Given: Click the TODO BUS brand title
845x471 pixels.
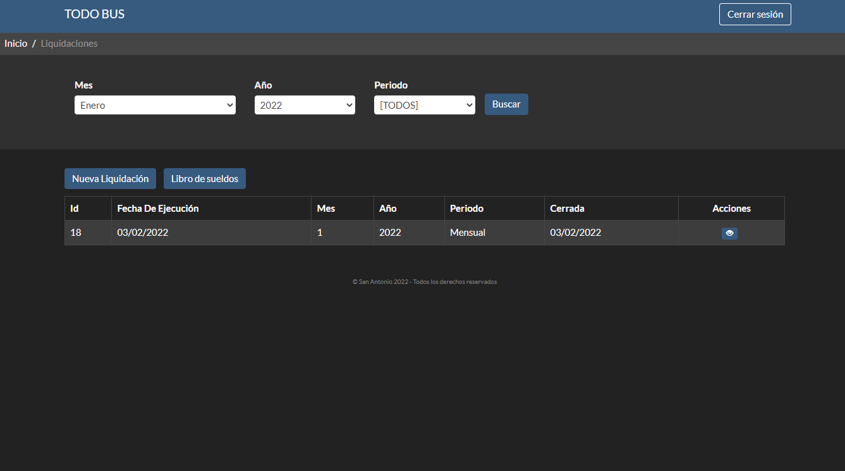Looking at the screenshot, I should (x=94, y=15).
